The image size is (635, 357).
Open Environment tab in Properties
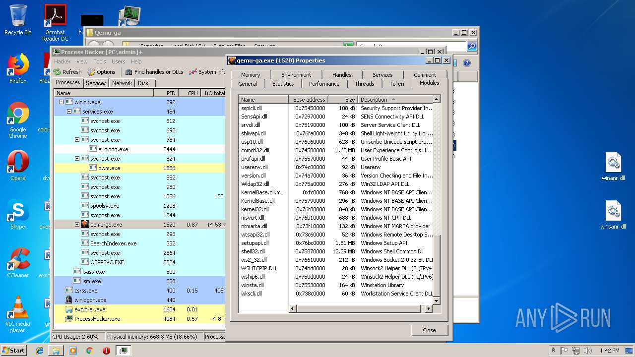tap(296, 75)
